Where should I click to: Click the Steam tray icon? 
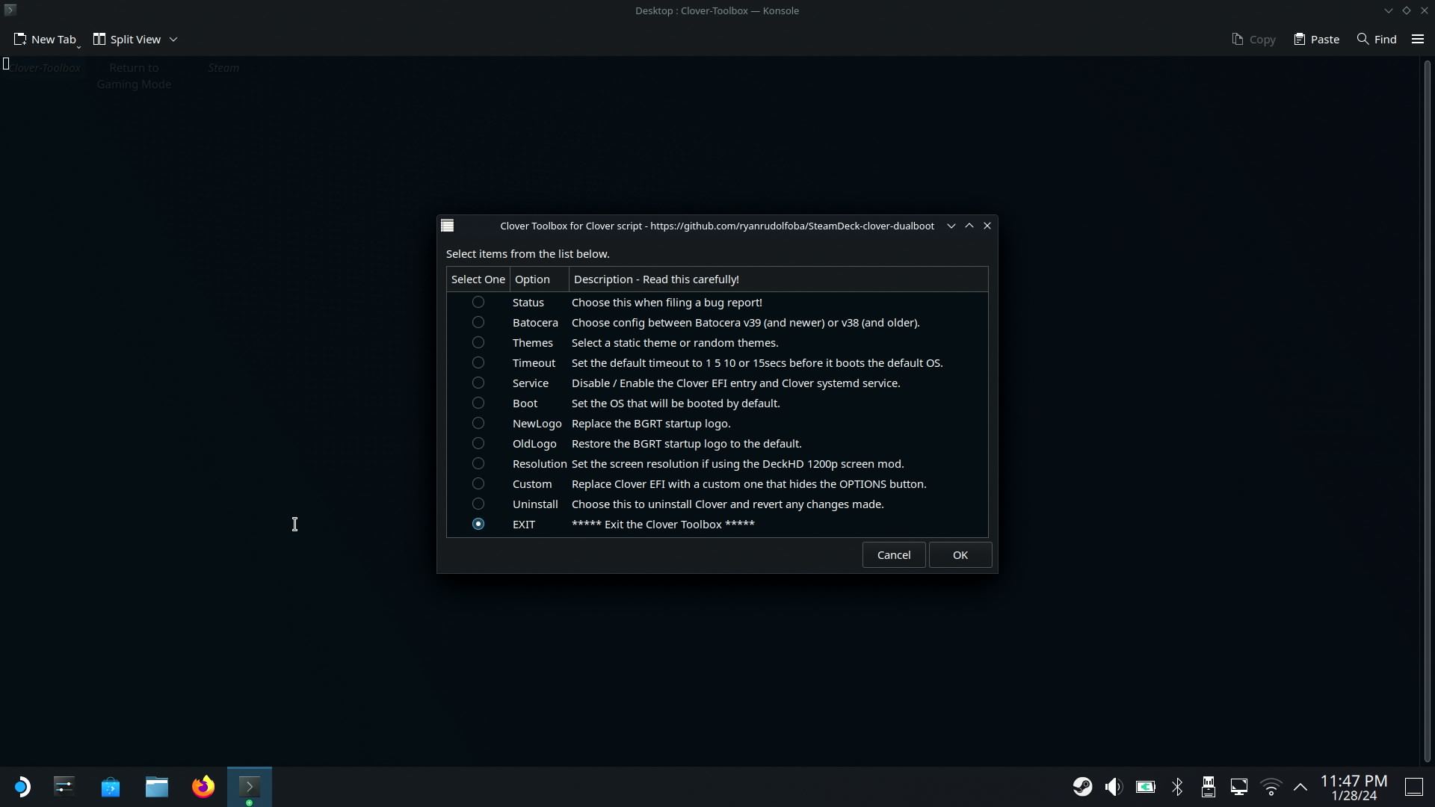click(1082, 787)
